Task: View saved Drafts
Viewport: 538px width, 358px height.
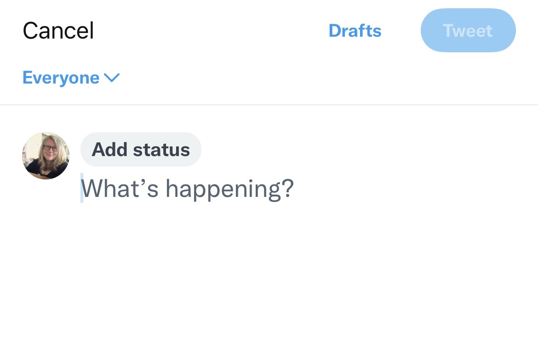Action: point(355,31)
